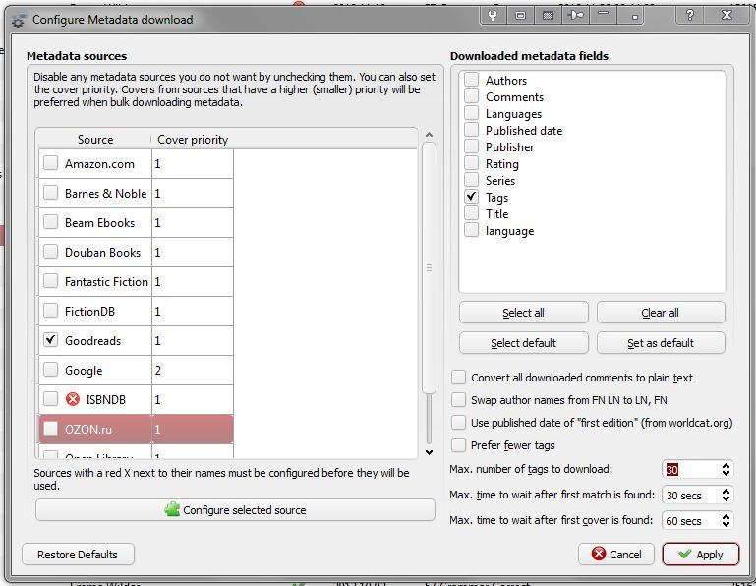The height and width of the screenshot is (586, 756).
Task: Uncheck the Goodreads source
Action: tap(50, 340)
